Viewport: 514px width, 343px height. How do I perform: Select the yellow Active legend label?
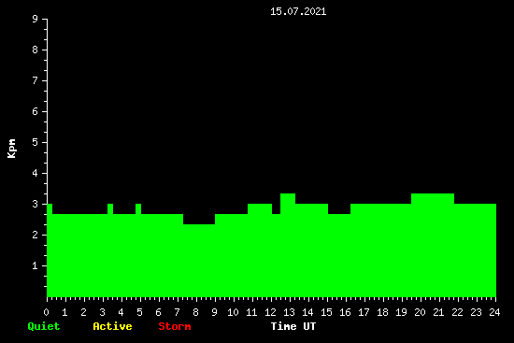(x=112, y=326)
